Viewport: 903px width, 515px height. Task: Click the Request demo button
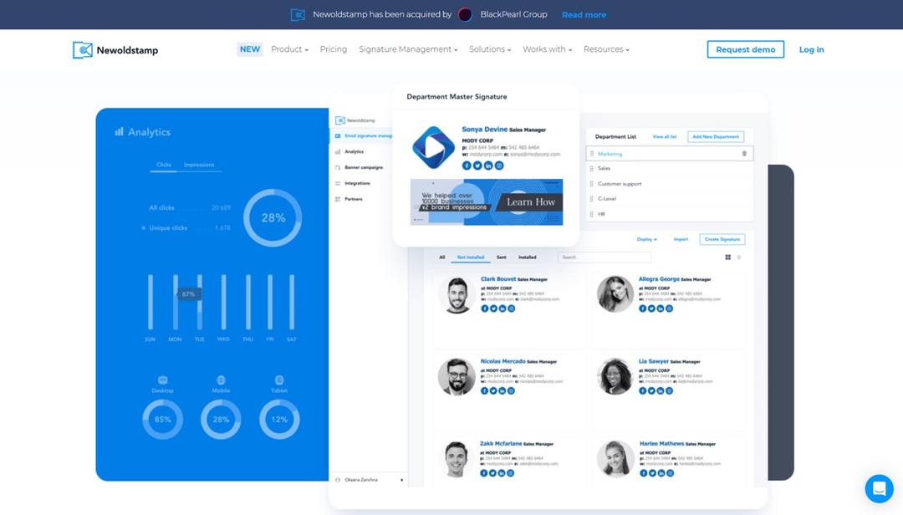click(x=745, y=49)
